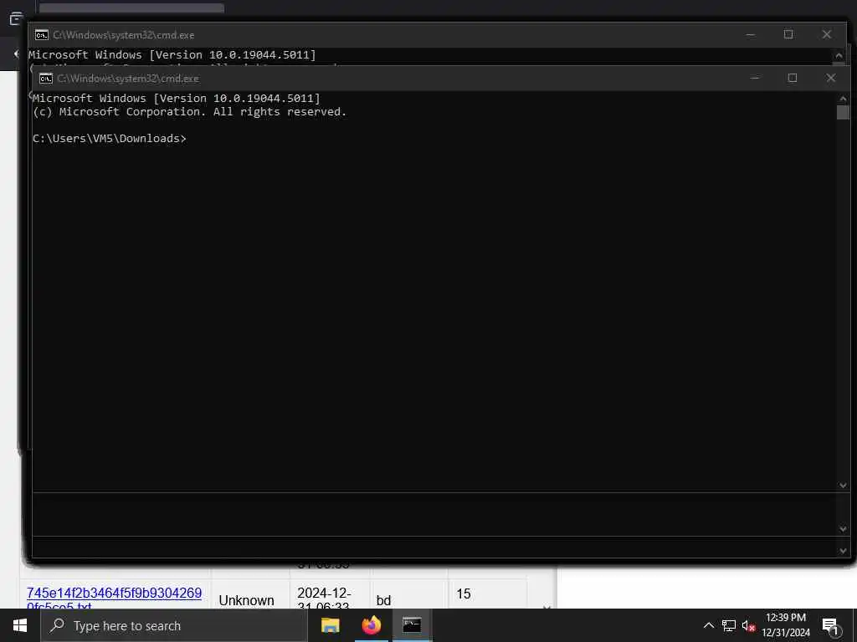Screen dimensions: 857x642
Task: Open the Windows Start menu
Action: 20,625
